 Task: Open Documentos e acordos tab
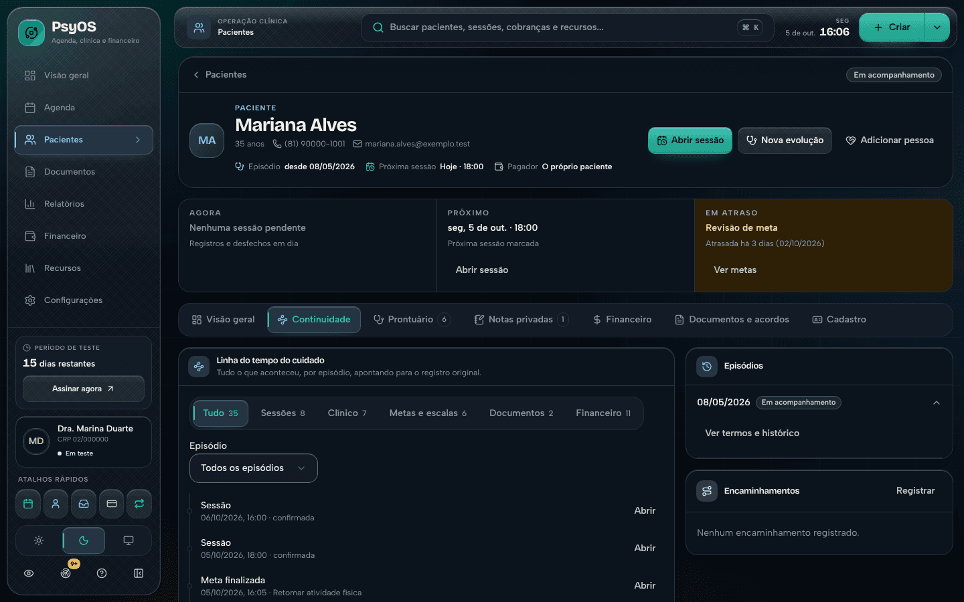tap(732, 320)
